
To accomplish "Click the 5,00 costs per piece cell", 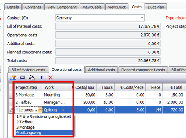I will (130, 110).
